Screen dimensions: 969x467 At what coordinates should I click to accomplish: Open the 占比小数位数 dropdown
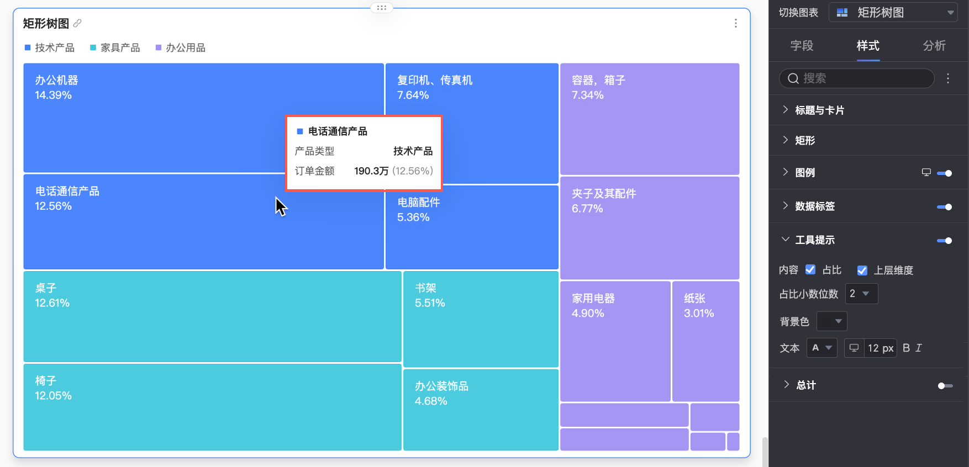861,294
